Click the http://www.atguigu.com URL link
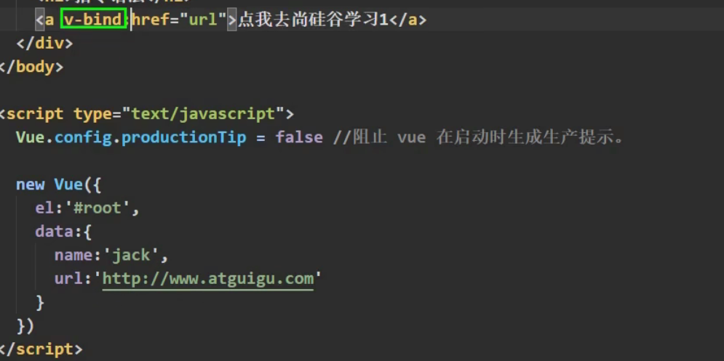 (x=208, y=278)
